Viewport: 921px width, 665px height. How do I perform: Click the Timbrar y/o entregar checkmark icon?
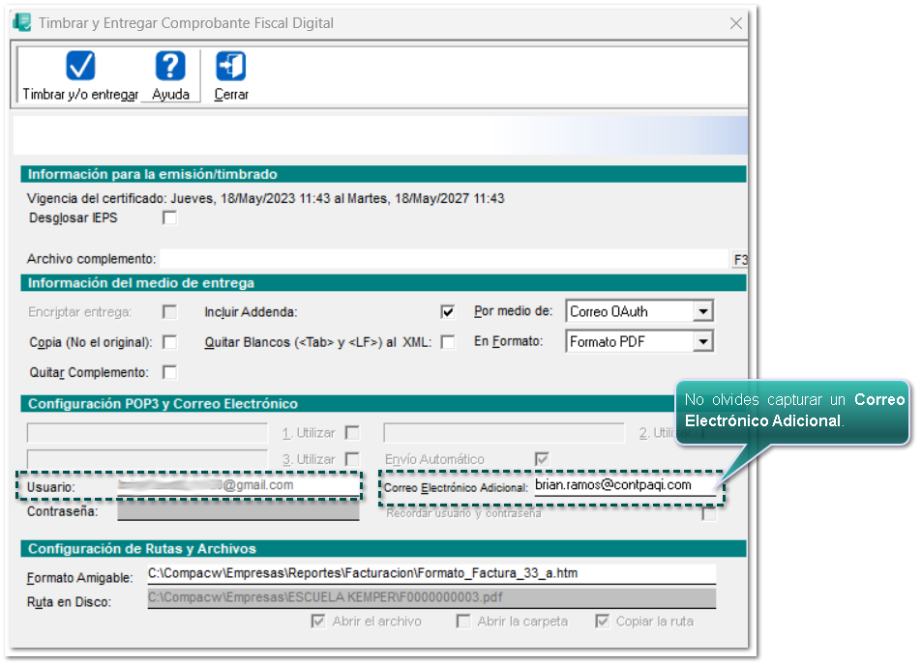point(80,67)
